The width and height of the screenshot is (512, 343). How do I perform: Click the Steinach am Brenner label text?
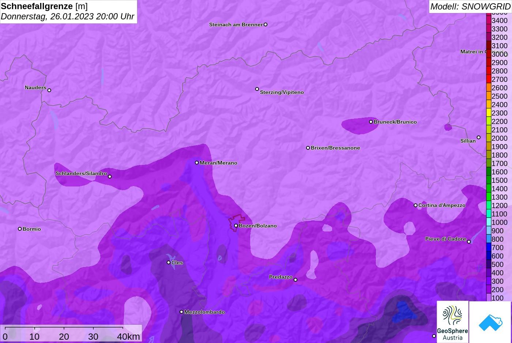236,24
